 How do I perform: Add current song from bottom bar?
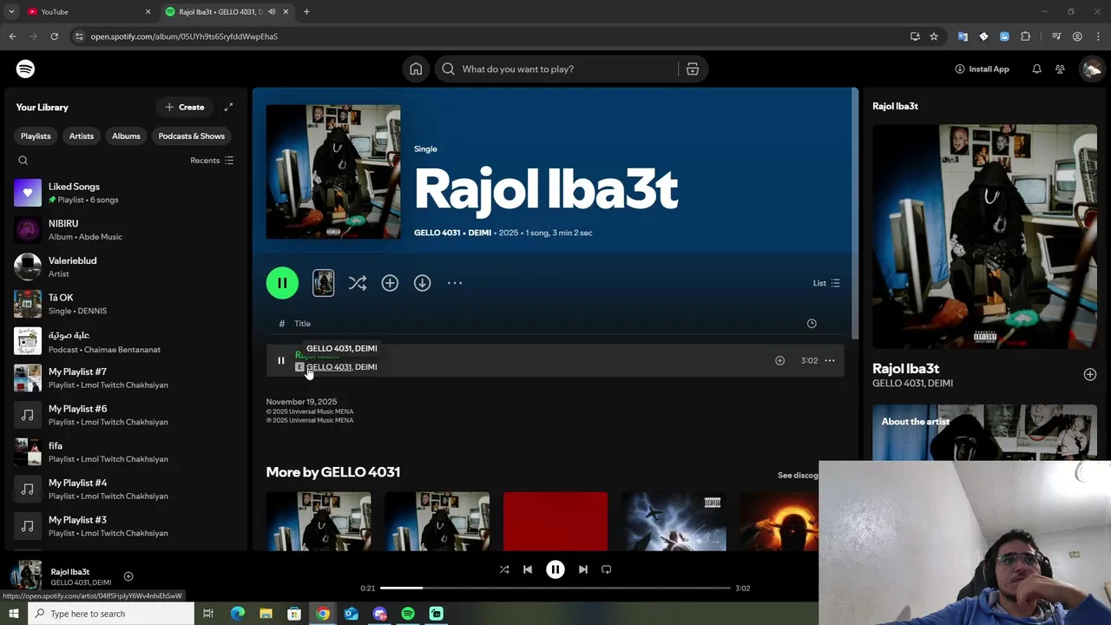[x=128, y=576]
